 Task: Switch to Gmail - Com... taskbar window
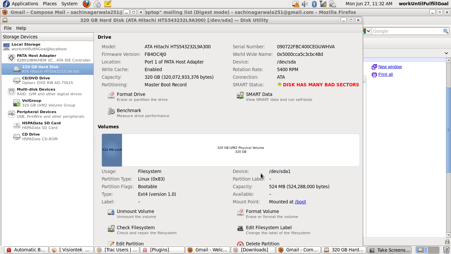(x=298, y=250)
